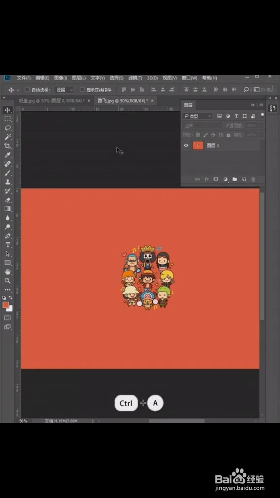The width and height of the screenshot is (280, 498).
Task: Select the Horizontal Type tool
Action: [7, 245]
